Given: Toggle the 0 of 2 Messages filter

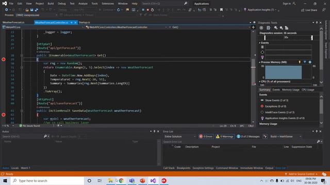Looking at the screenshot, I should [x=248, y=137].
